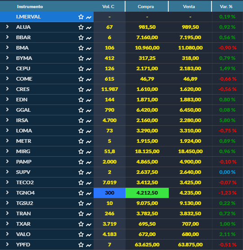Open I.MERVAL index chart icon
Image resolution: width=243 pixels, height=250 pixels.
click(89, 17)
